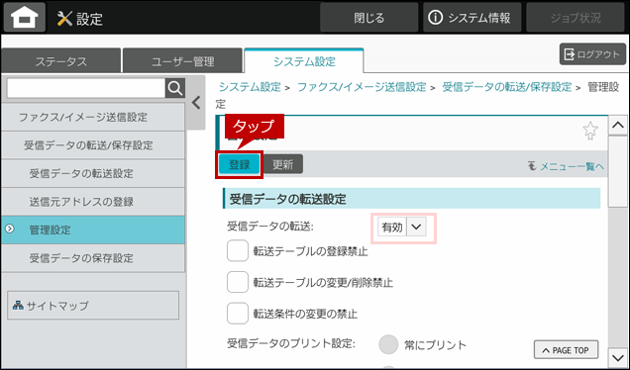This screenshot has width=630, height=370.
Task: Open 受信データの保存設定 in sidebar
Action: (93, 258)
